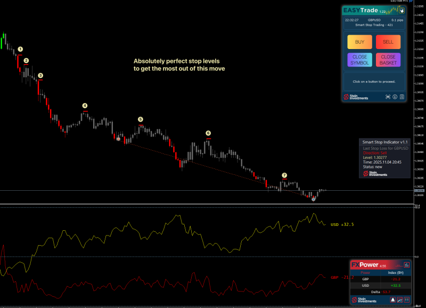Click the histogram icon in the FX Power header
Screen dimensions: 426x308
pyautogui.click(x=407, y=265)
